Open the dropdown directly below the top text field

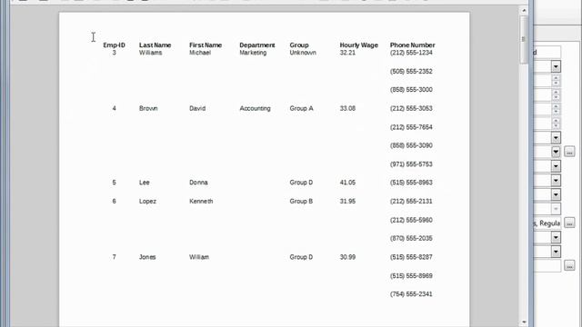(556, 66)
